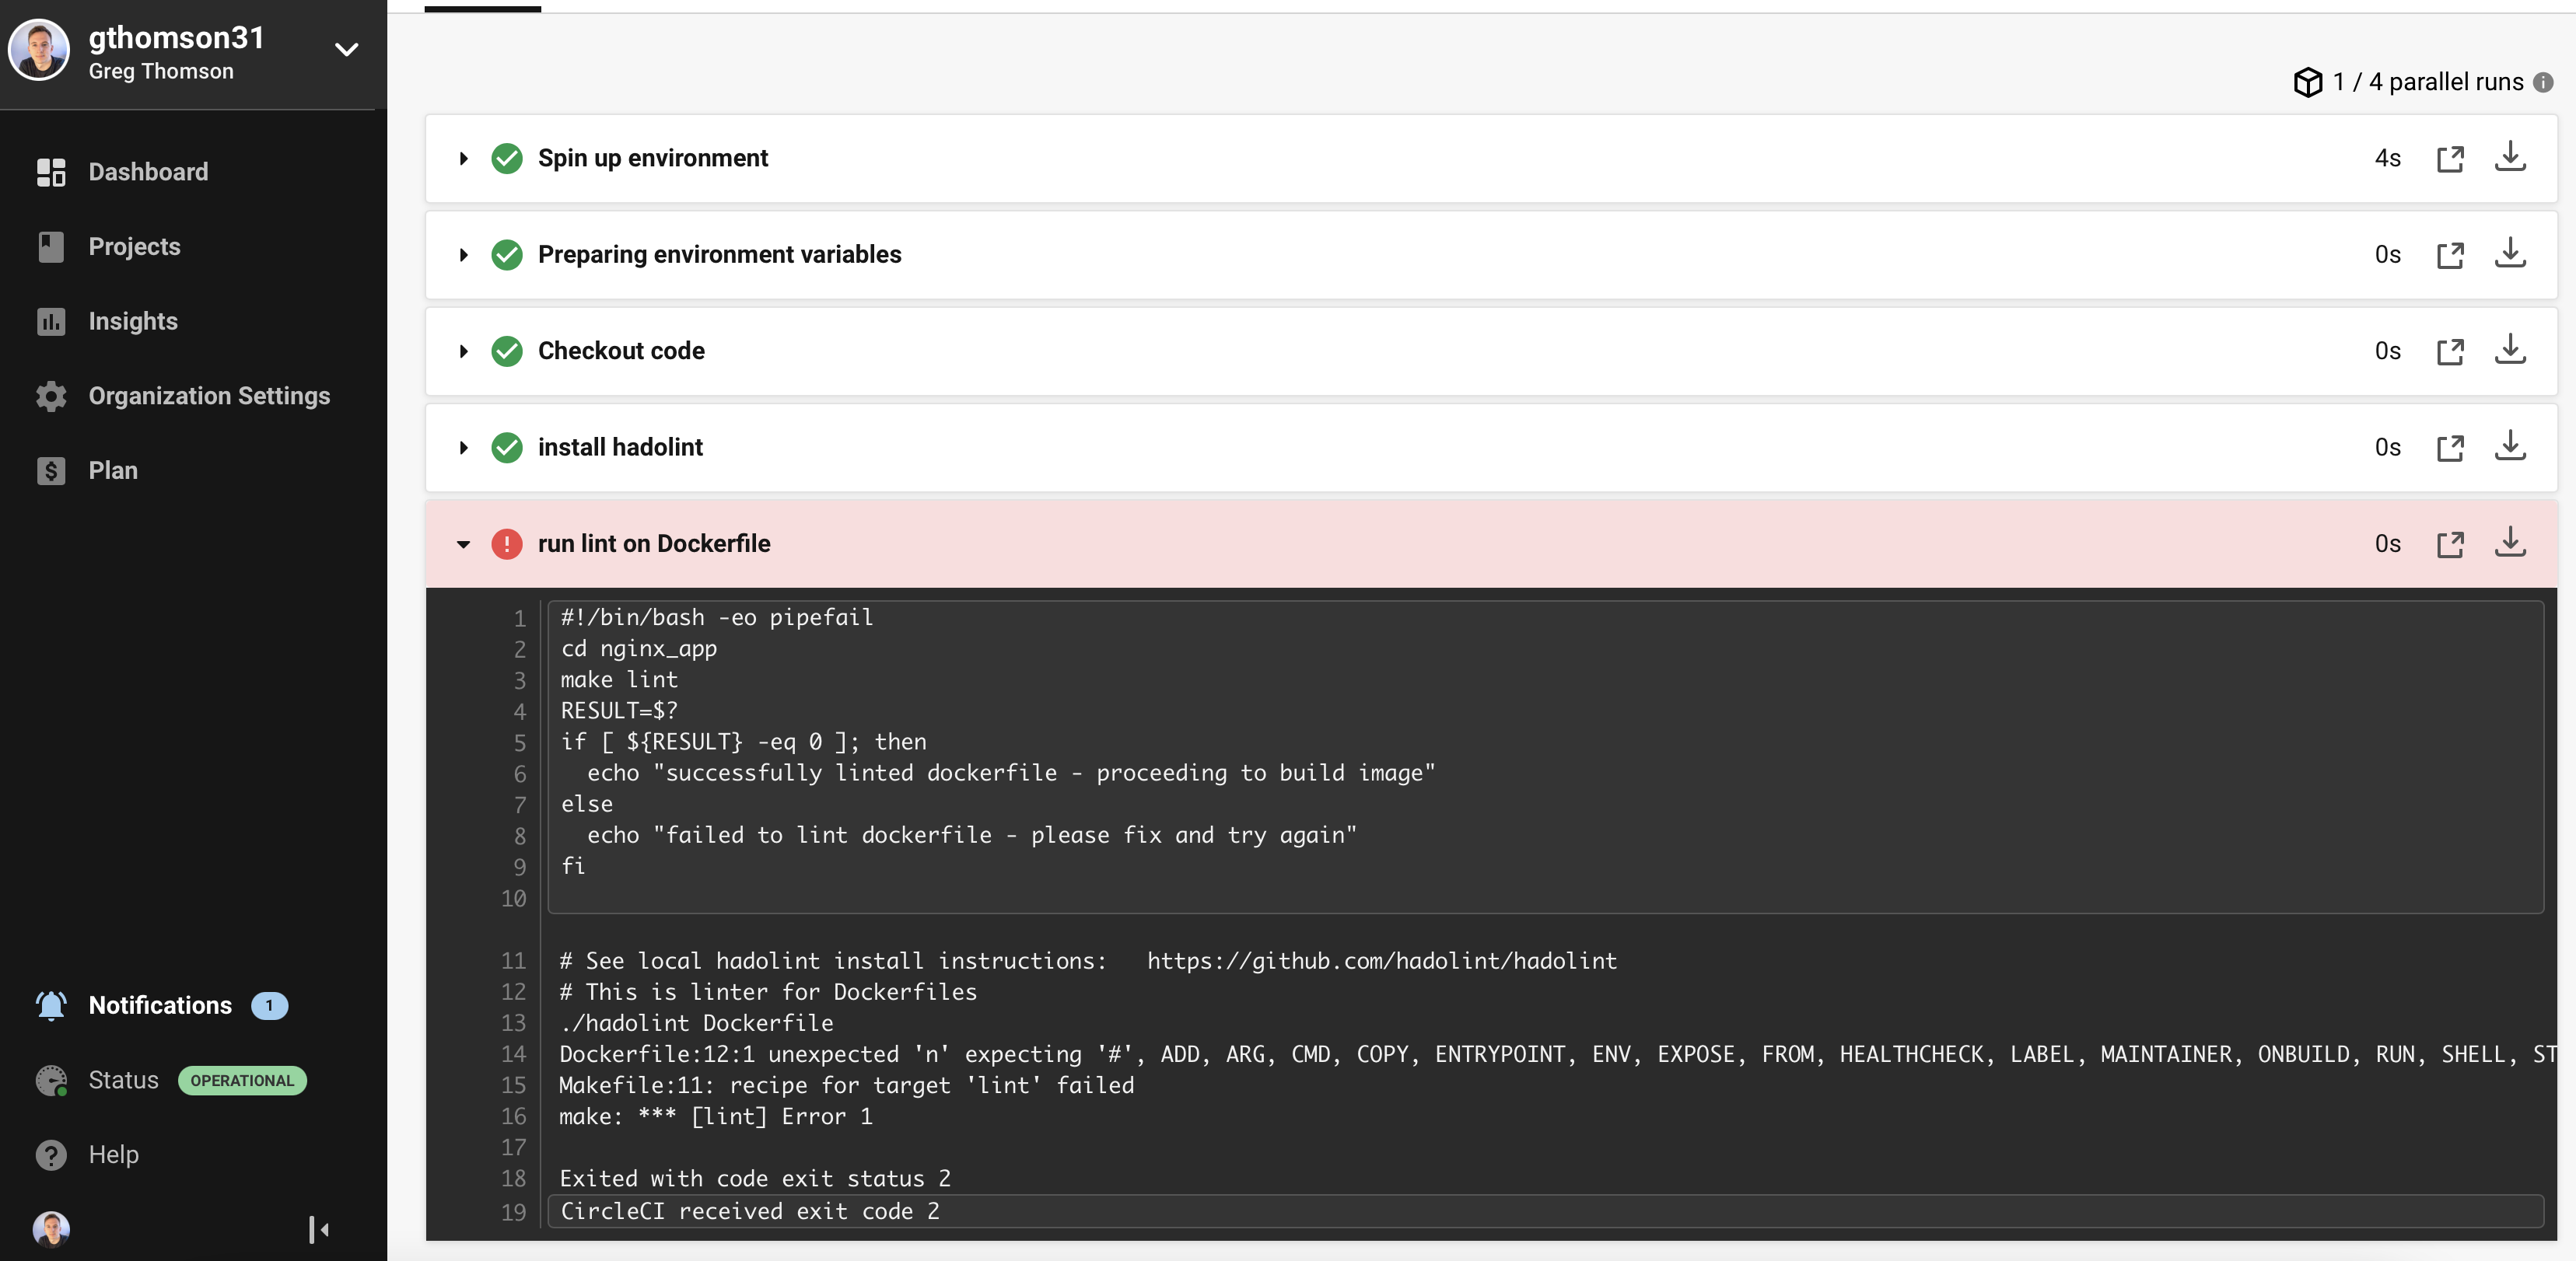Expand the Spin up environment step
Viewport: 2576px width, 1261px height.
[x=463, y=158]
